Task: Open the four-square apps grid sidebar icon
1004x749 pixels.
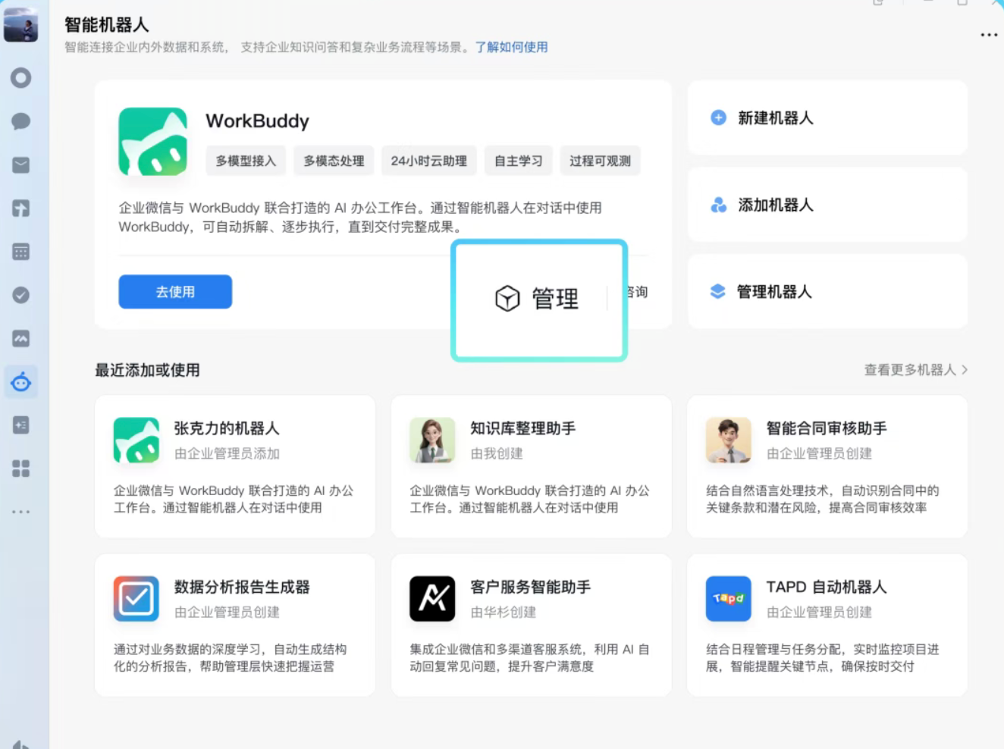Action: pyautogui.click(x=21, y=469)
